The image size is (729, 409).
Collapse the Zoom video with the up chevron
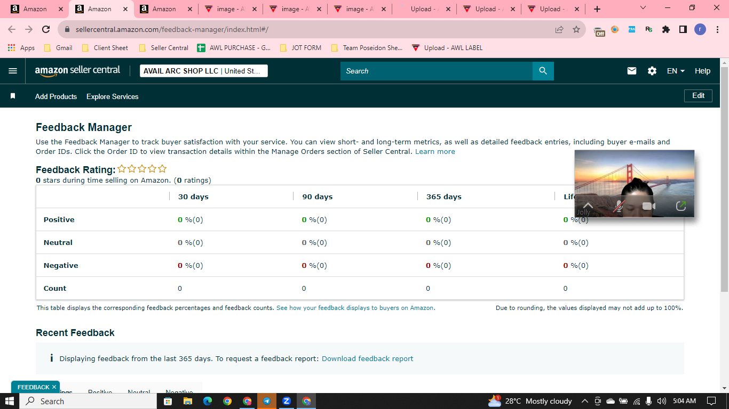coord(588,206)
